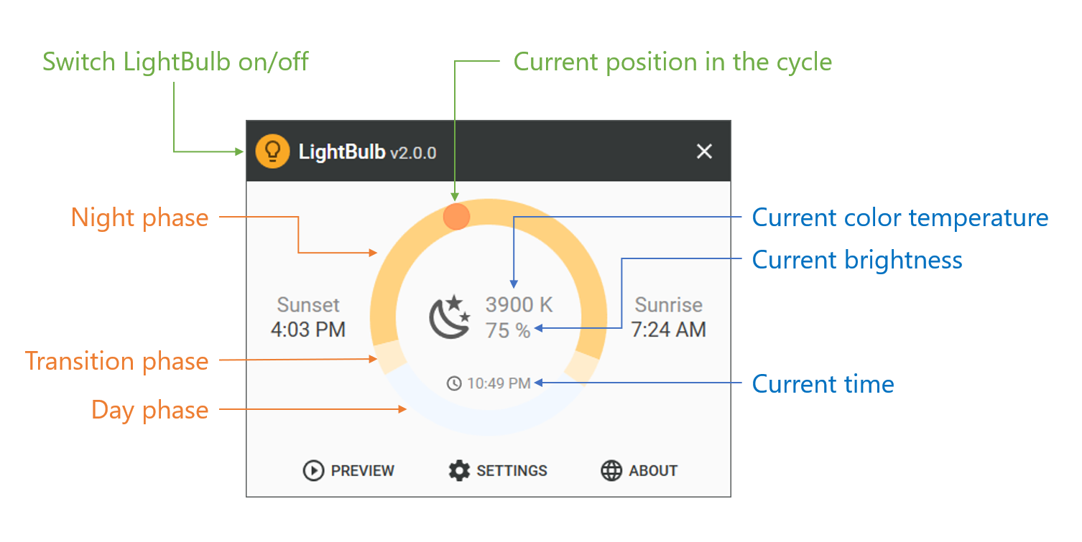Click the clock icon beside current time
This screenshot has height=542, width=1082.
(453, 383)
